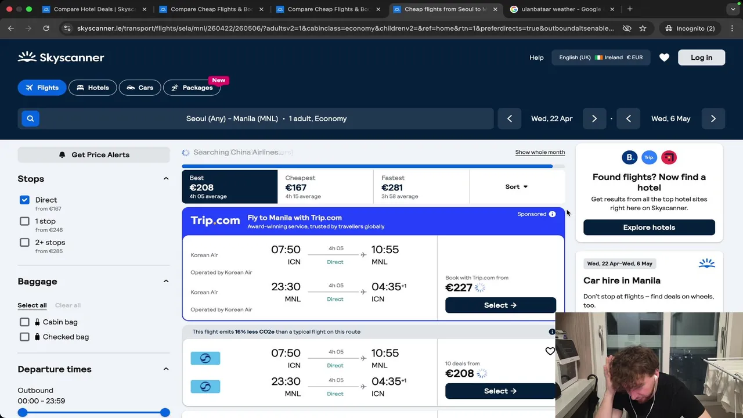Click the Log in button
The height and width of the screenshot is (418, 743).
tap(701, 57)
